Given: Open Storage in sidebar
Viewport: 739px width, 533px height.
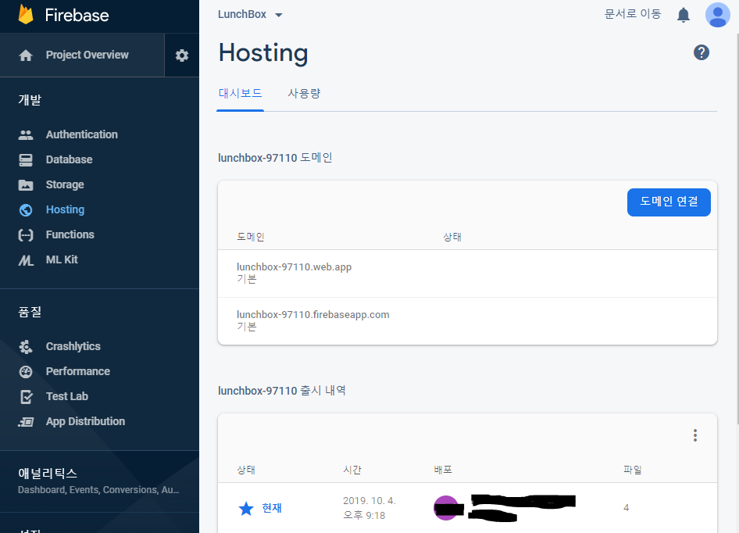Looking at the screenshot, I should 65,185.
